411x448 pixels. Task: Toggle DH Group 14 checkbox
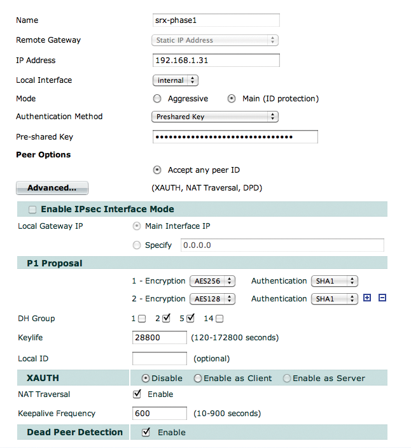(x=219, y=318)
